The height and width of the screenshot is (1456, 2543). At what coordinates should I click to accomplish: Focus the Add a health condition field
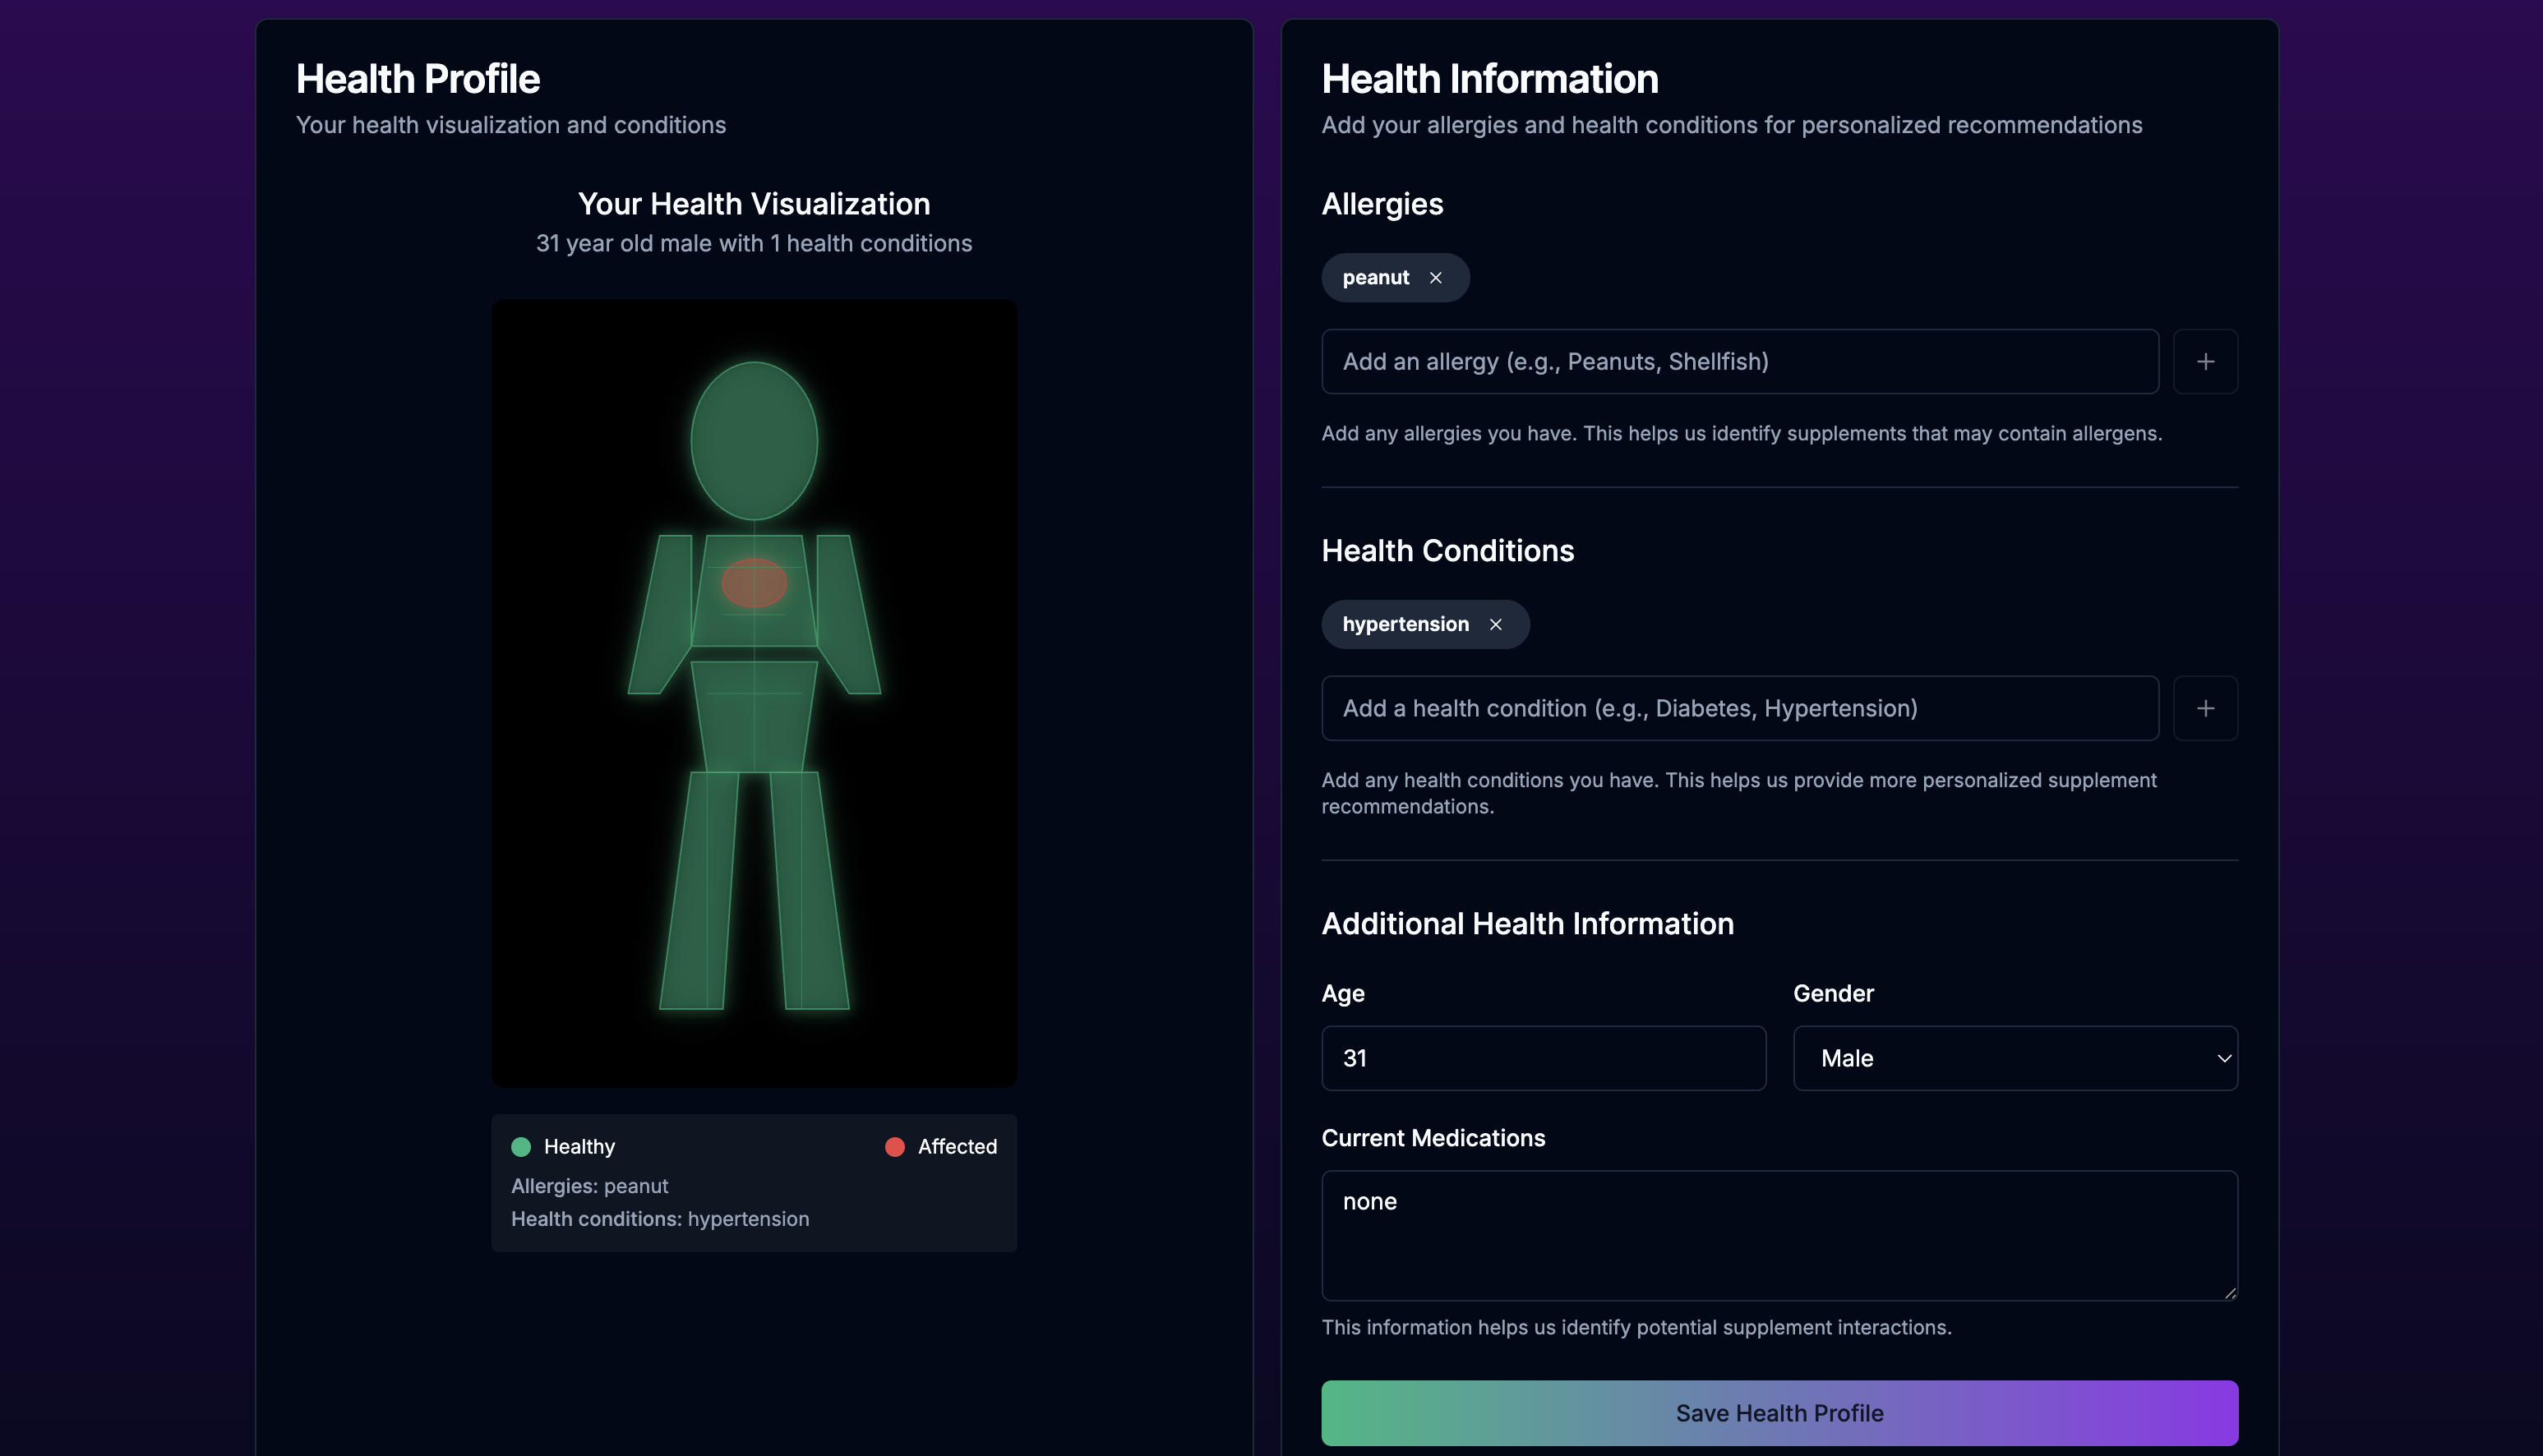click(1739, 709)
